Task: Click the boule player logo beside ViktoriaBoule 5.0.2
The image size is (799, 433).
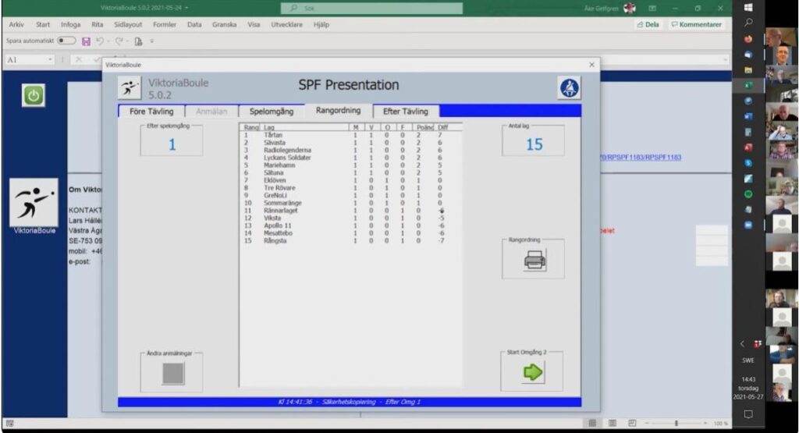Action: (130, 88)
